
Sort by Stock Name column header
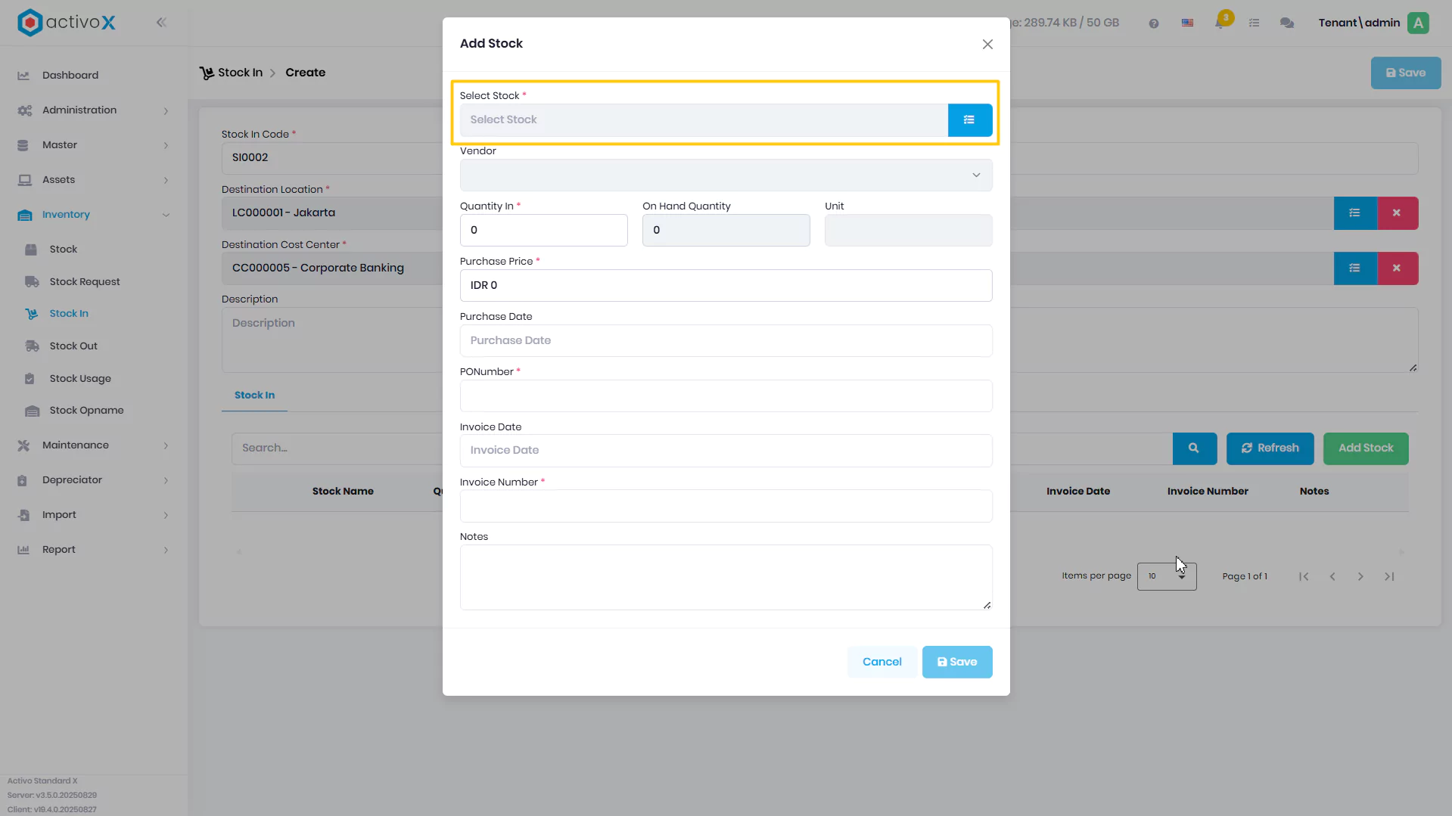click(x=343, y=492)
